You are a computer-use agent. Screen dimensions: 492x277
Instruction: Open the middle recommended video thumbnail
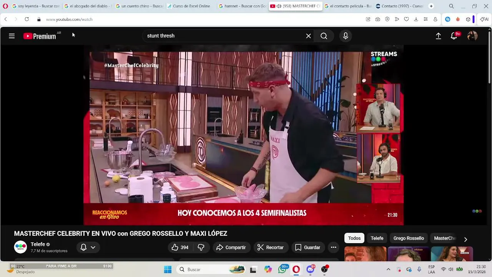click(x=408, y=254)
